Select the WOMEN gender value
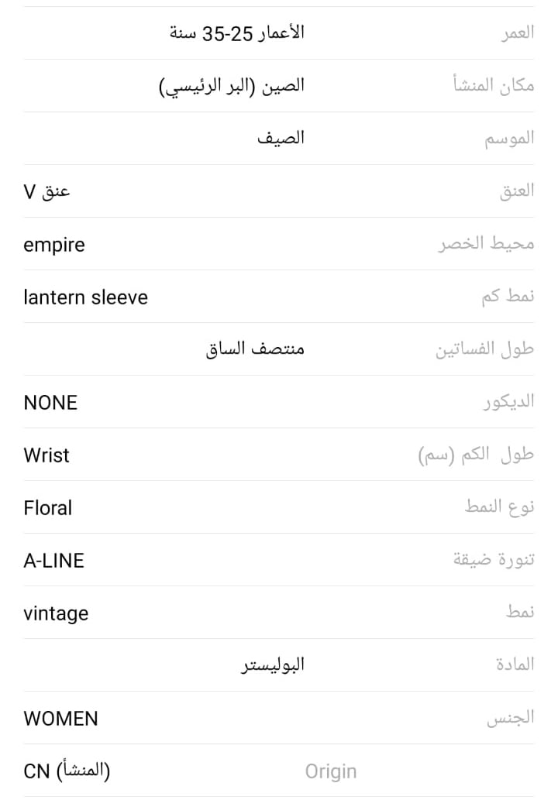Image resolution: width=558 pixels, height=807 pixels. 60,719
